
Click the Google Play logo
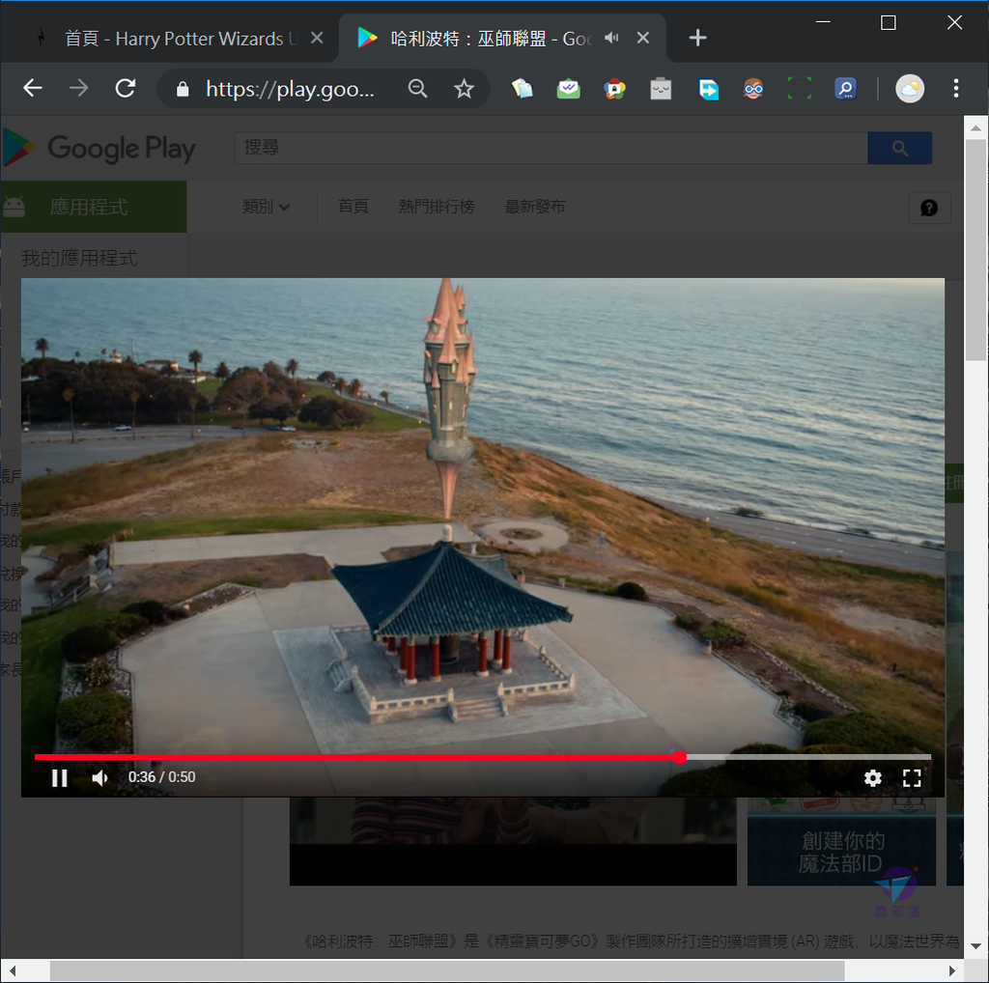click(99, 148)
